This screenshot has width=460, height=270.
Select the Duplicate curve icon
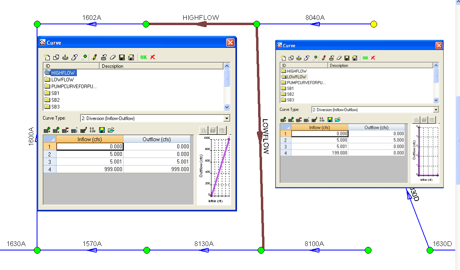coord(56,57)
